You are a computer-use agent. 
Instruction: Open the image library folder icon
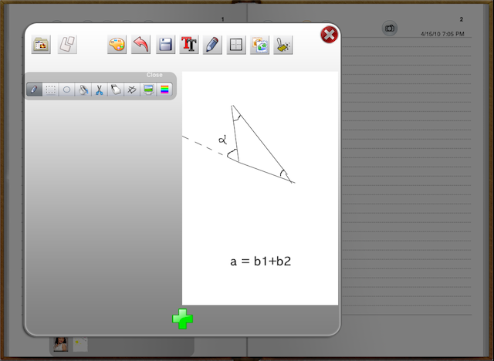[x=41, y=45]
